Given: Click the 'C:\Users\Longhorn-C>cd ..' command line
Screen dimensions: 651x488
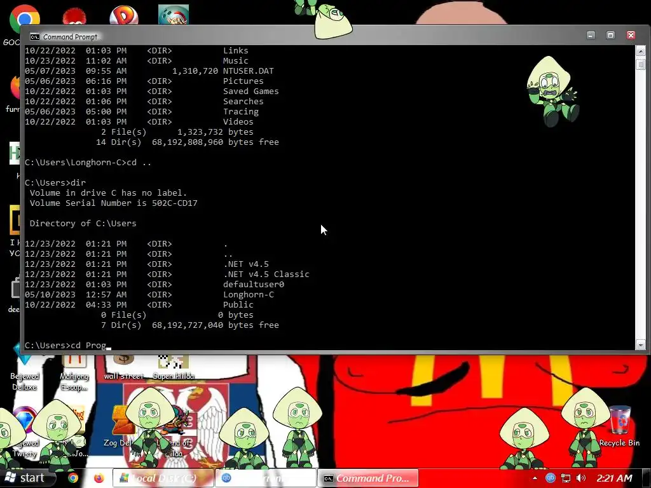Looking at the screenshot, I should (88, 162).
